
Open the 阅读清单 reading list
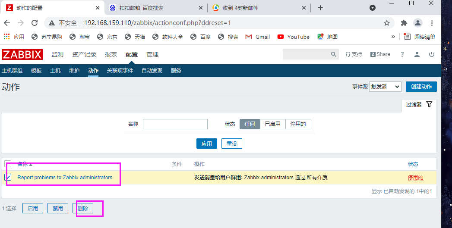click(420, 37)
